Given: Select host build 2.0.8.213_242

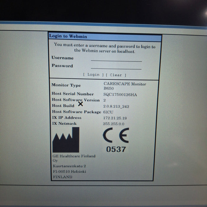Looking at the screenshot, I should click(x=116, y=106).
